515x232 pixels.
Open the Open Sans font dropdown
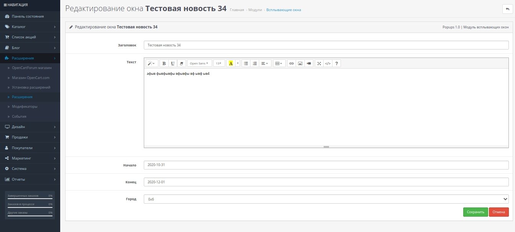point(199,63)
